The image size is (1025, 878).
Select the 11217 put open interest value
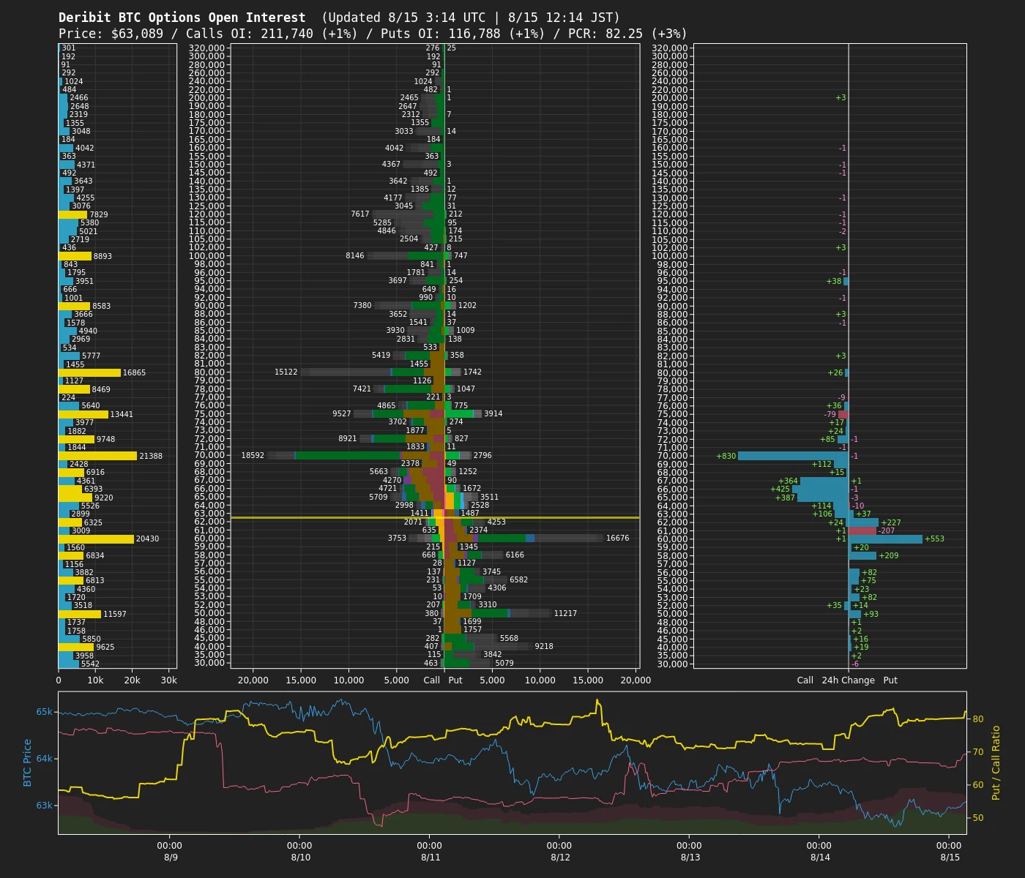[x=565, y=613]
